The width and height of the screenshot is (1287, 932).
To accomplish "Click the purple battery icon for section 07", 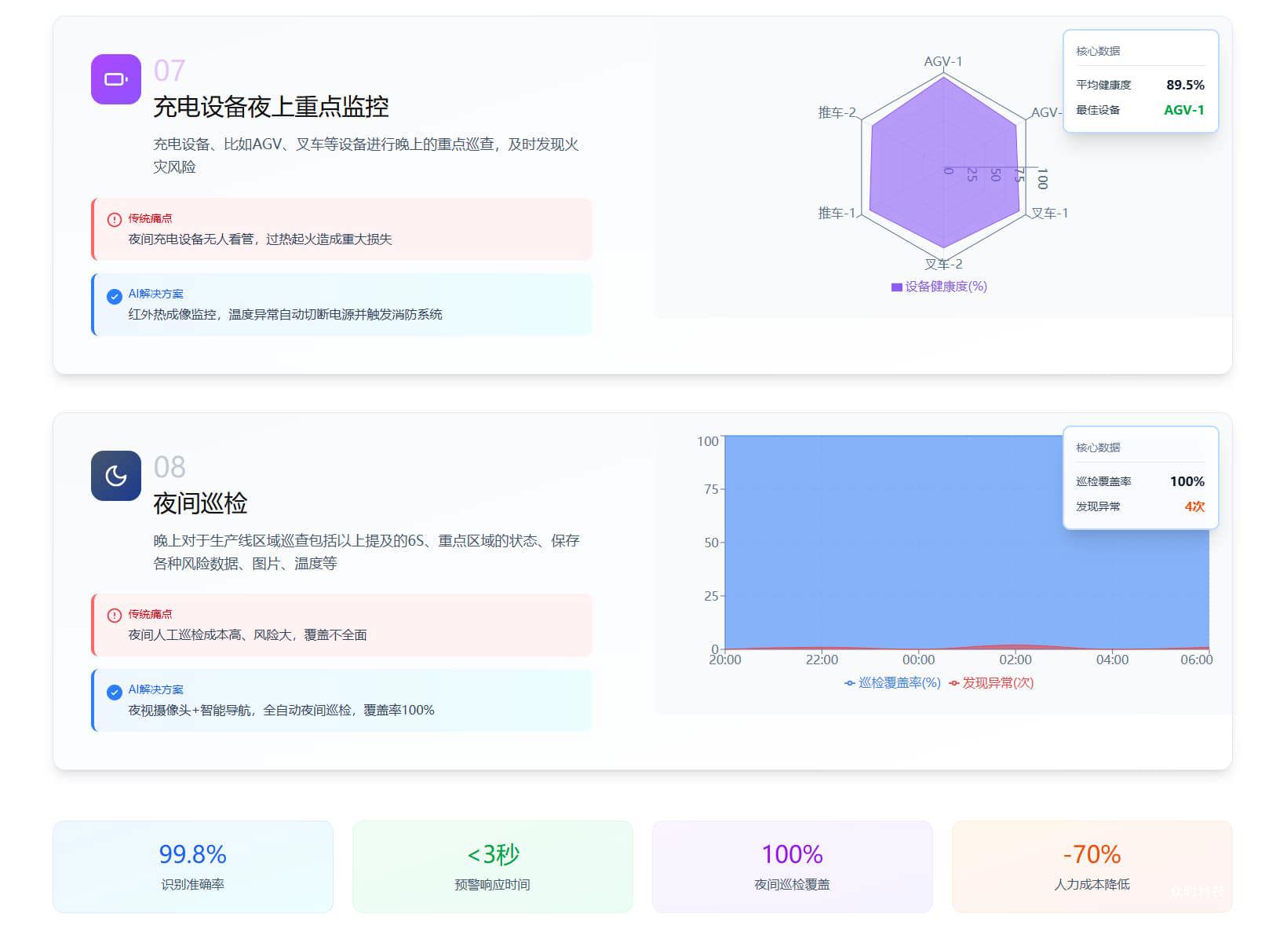I will coord(115,79).
